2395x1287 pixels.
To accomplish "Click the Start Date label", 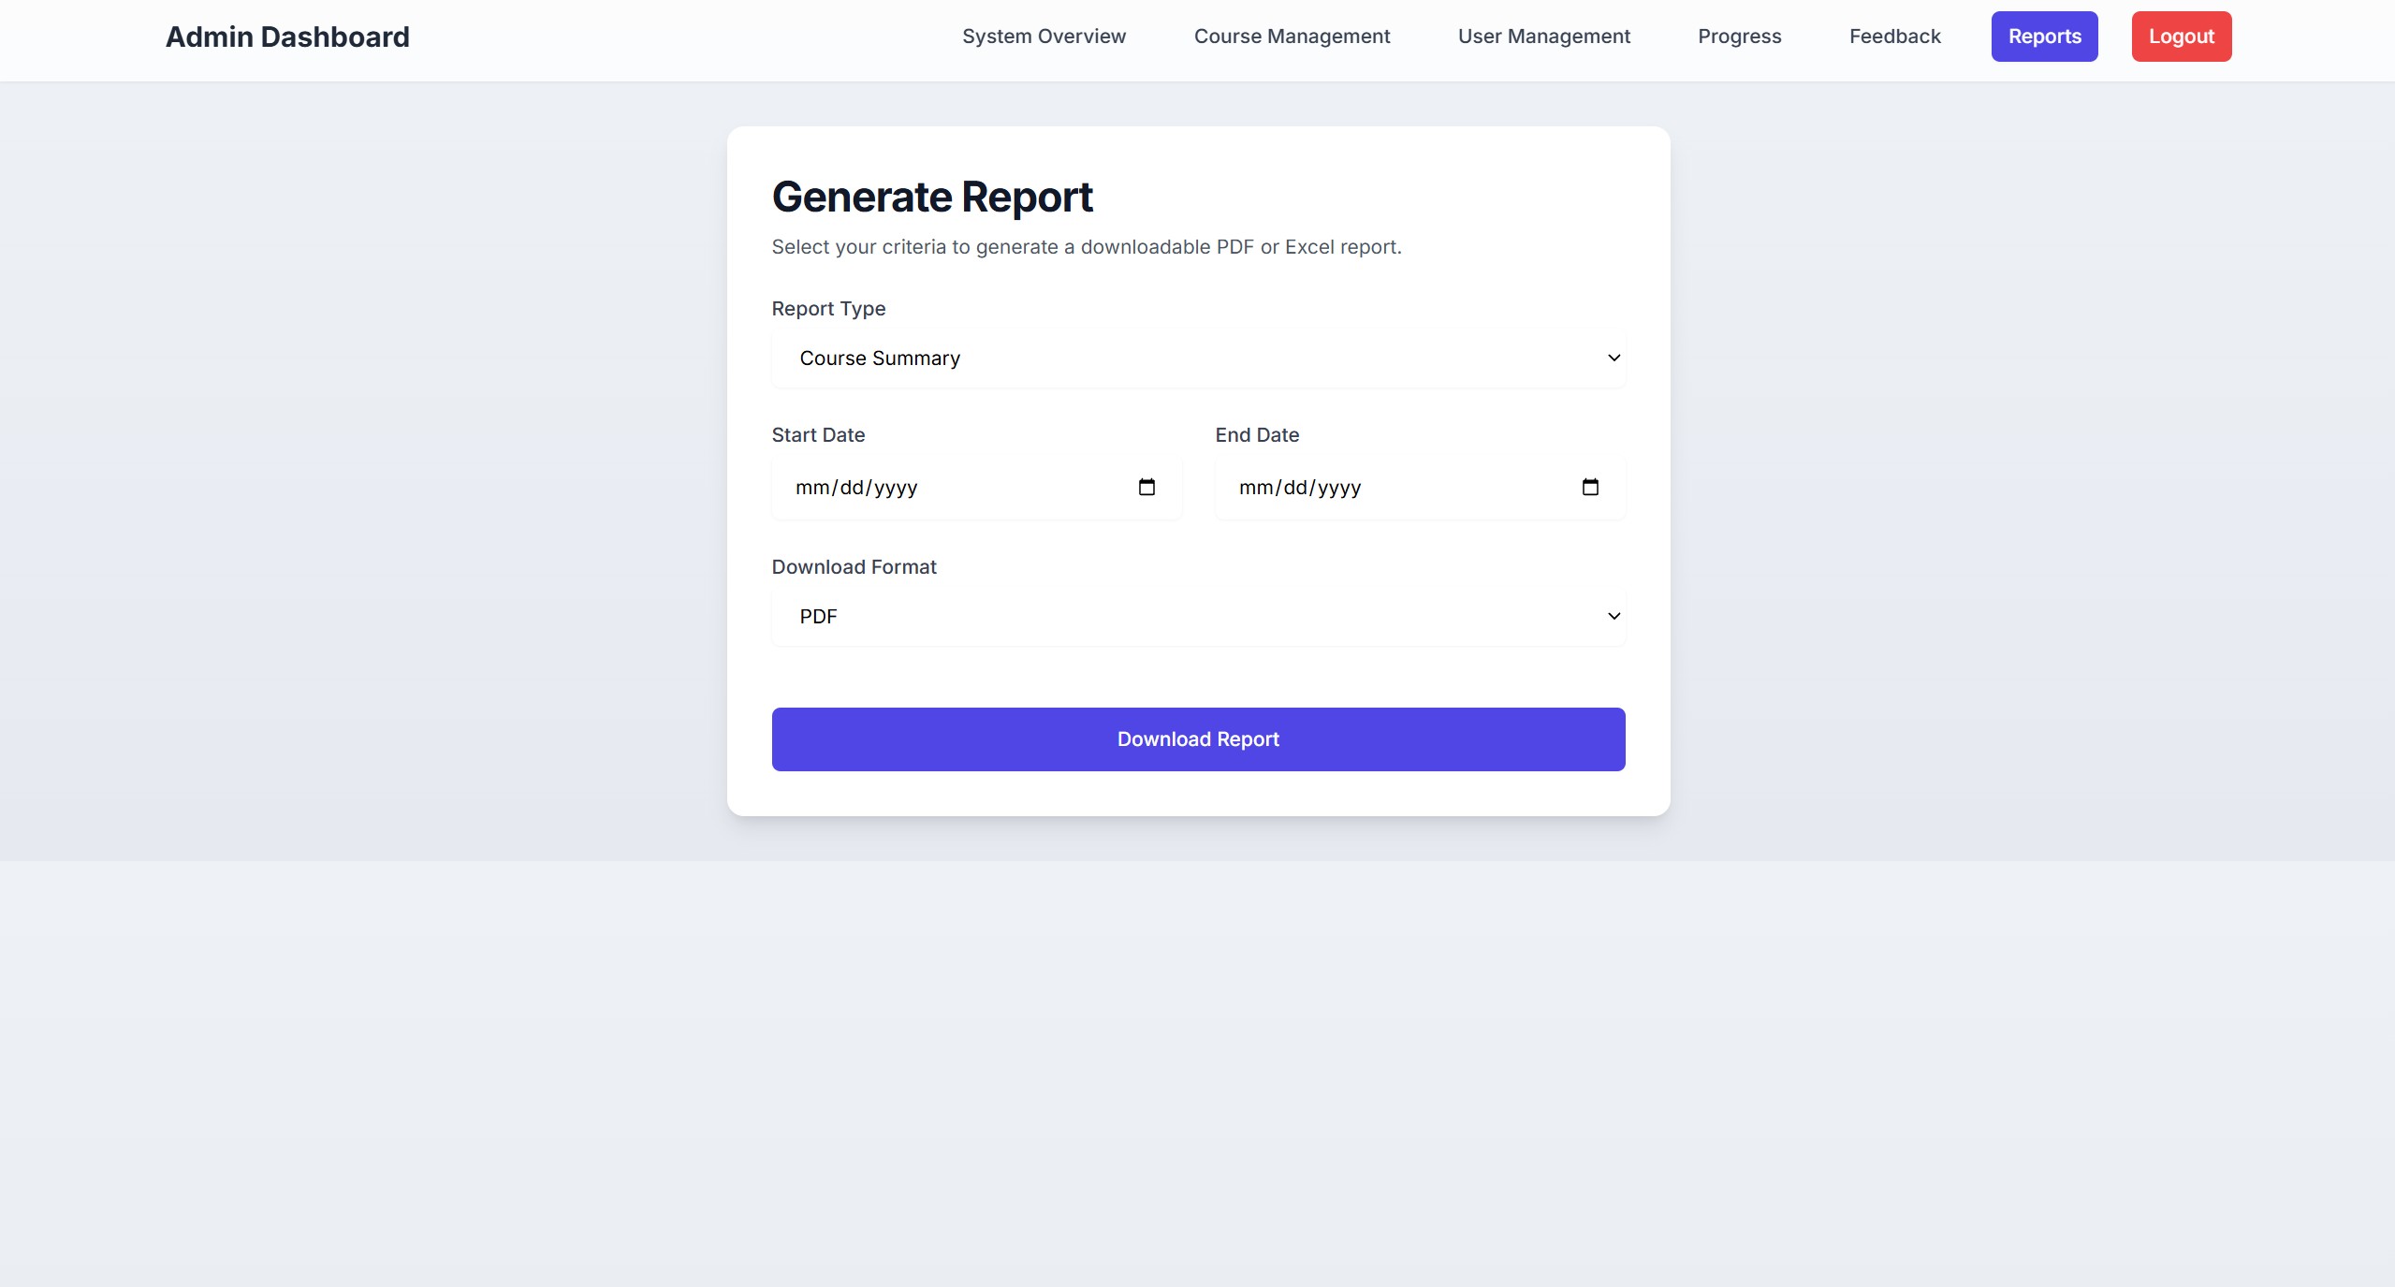I will pos(818,435).
